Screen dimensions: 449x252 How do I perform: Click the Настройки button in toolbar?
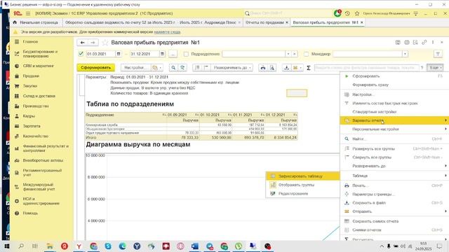tap(135, 68)
